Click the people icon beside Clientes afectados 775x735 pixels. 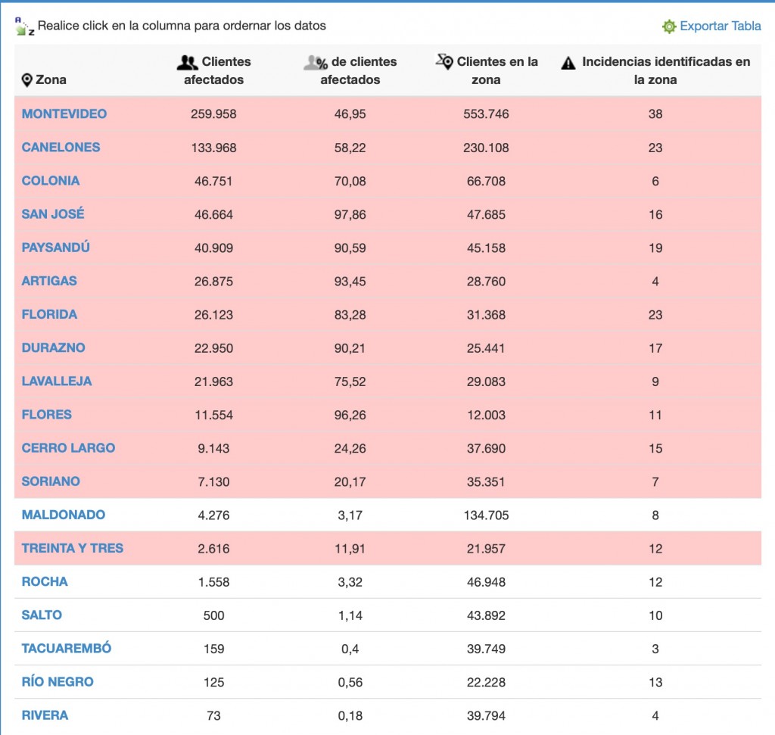coord(187,62)
